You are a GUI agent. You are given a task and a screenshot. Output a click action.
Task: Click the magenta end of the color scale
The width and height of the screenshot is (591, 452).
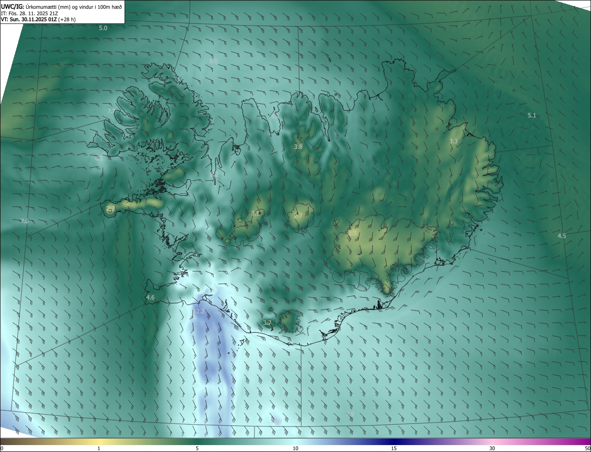pos(586,441)
